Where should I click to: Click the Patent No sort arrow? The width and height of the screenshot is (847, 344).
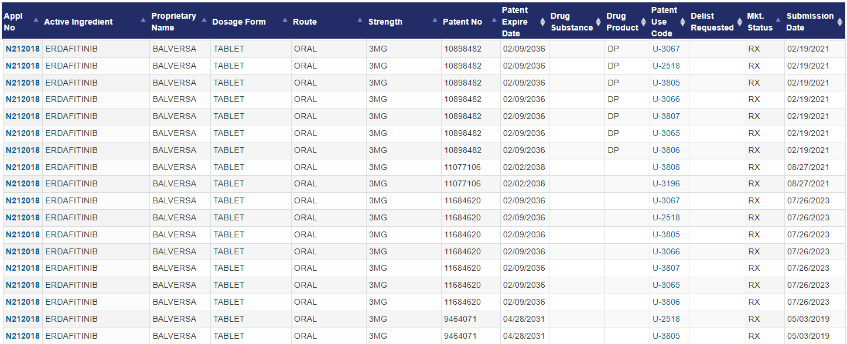tap(494, 20)
